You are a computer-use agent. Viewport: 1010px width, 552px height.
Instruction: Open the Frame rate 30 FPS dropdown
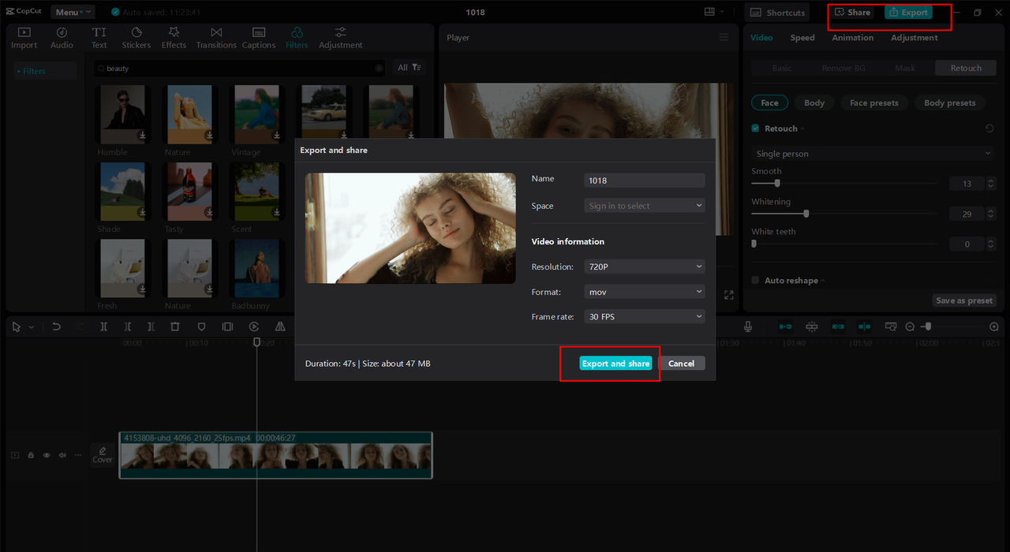[644, 316]
